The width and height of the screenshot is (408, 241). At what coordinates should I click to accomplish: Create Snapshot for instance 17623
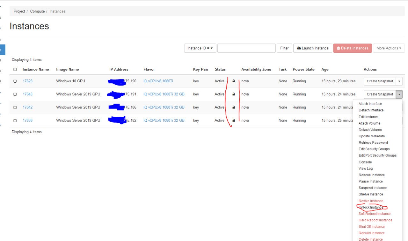(x=380, y=81)
